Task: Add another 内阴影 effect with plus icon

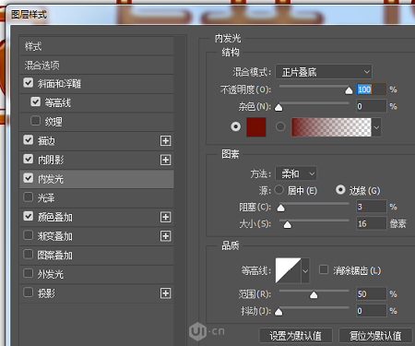Action: coord(165,160)
